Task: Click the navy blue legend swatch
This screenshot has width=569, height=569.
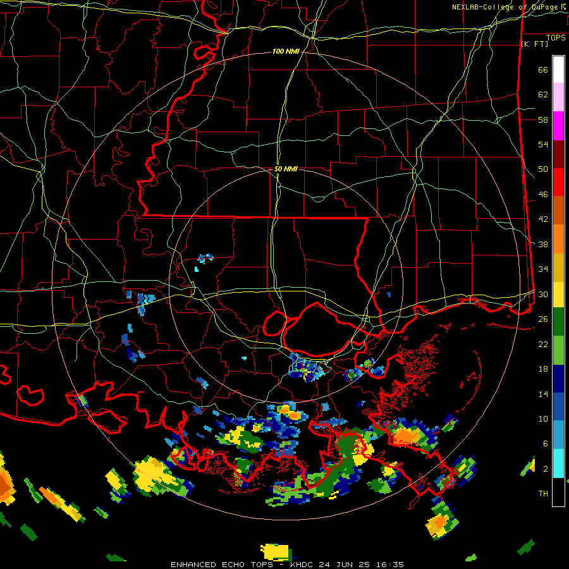Action: coord(558,379)
